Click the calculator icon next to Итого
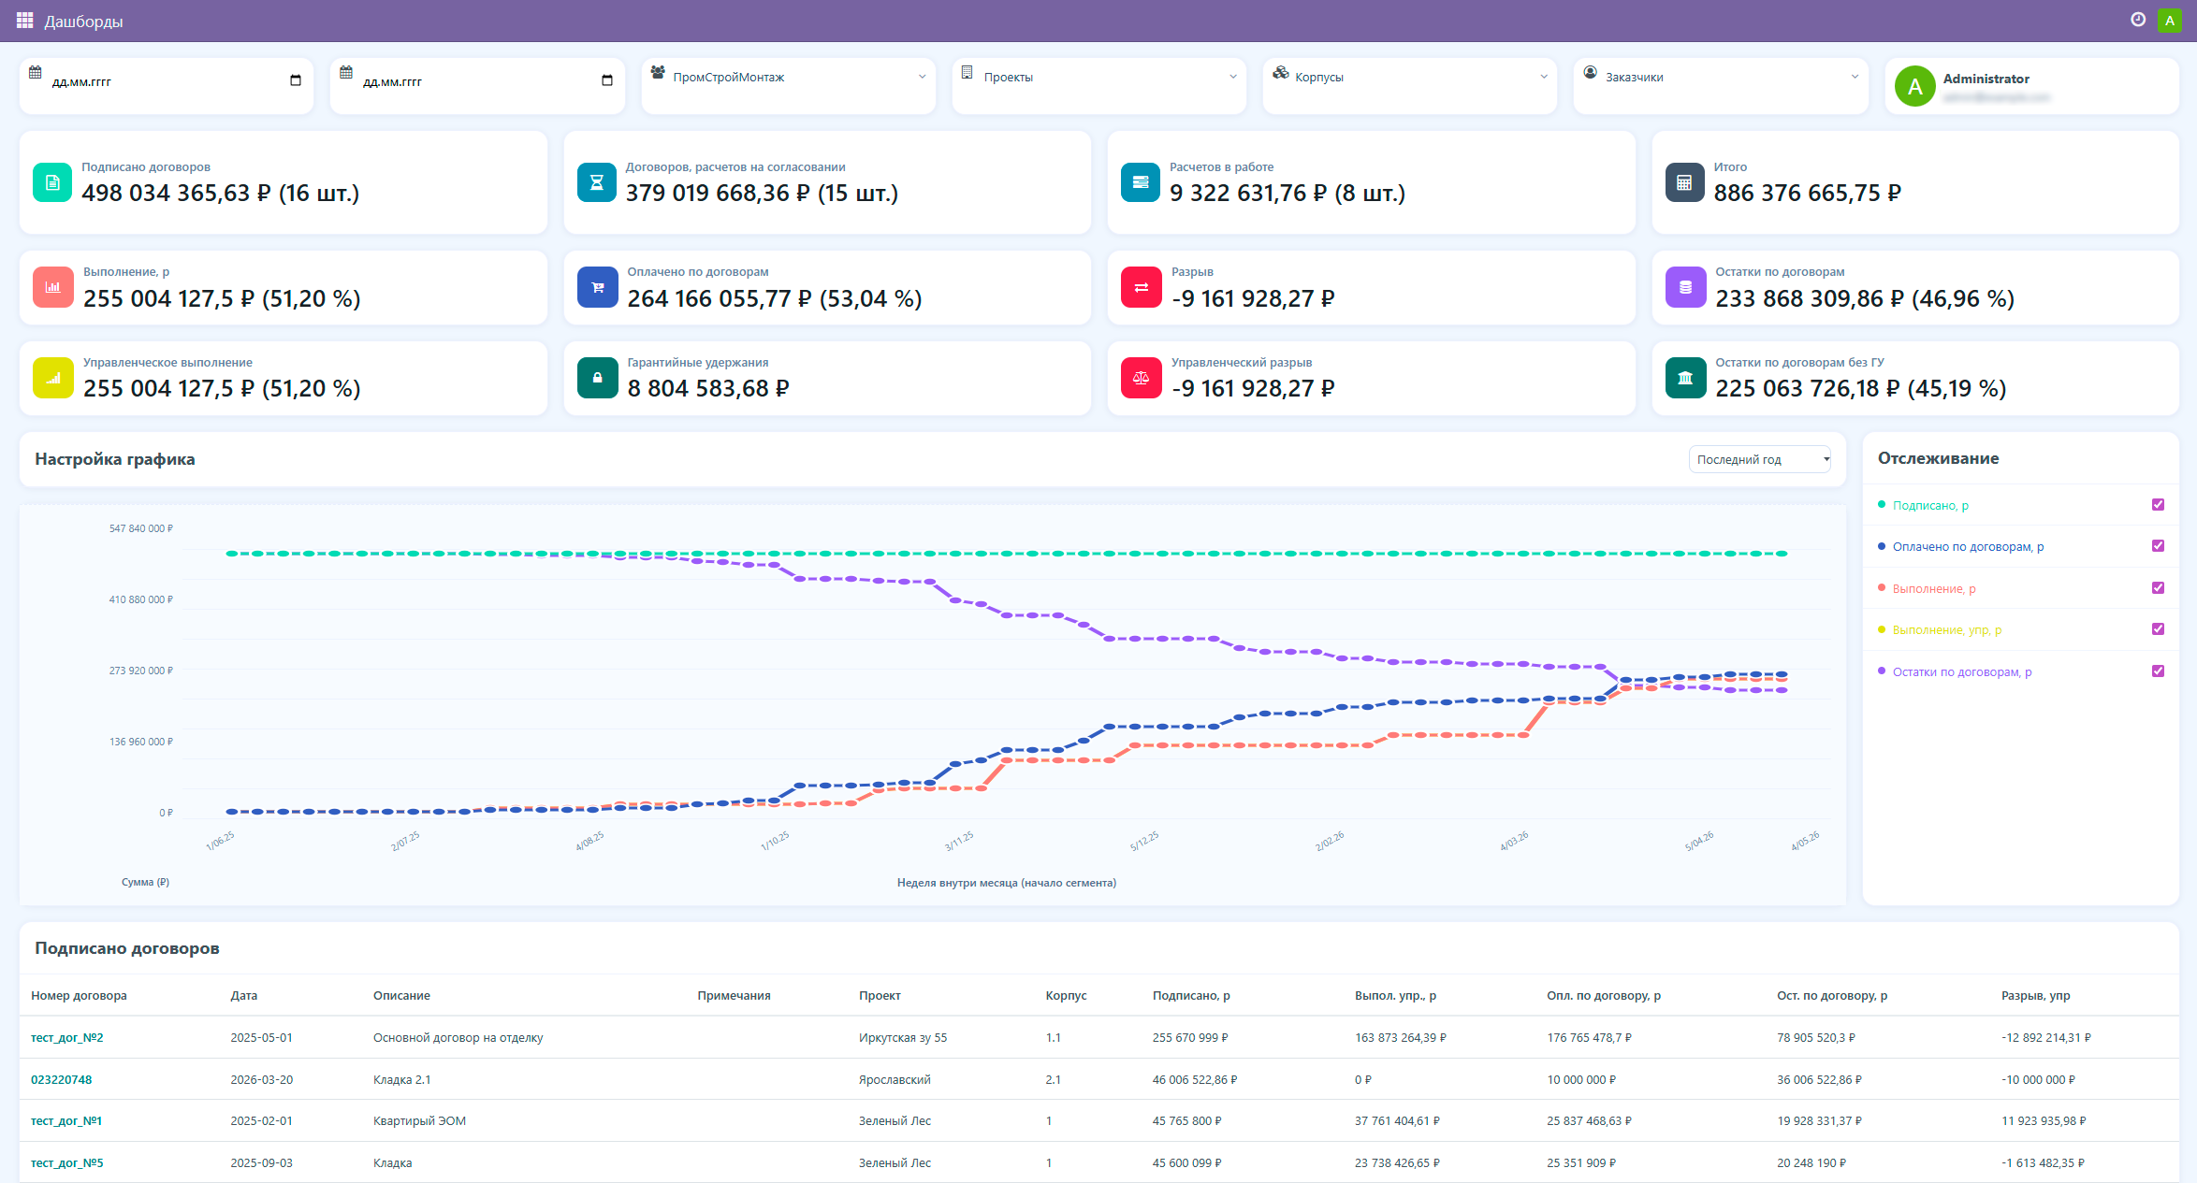This screenshot has width=2197, height=1183. coord(1684,182)
